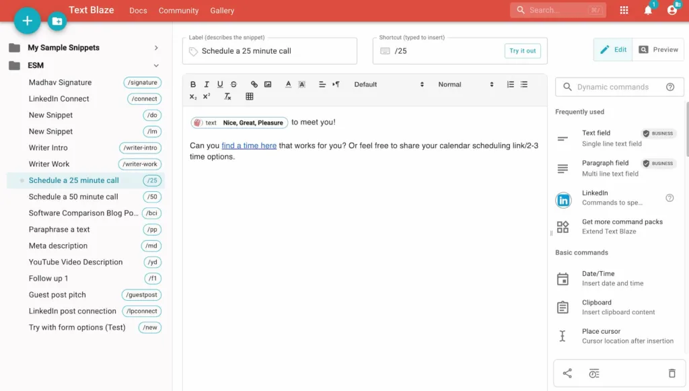Insert a Text field command
Image resolution: width=689 pixels, height=391 pixels.
[x=616, y=138]
